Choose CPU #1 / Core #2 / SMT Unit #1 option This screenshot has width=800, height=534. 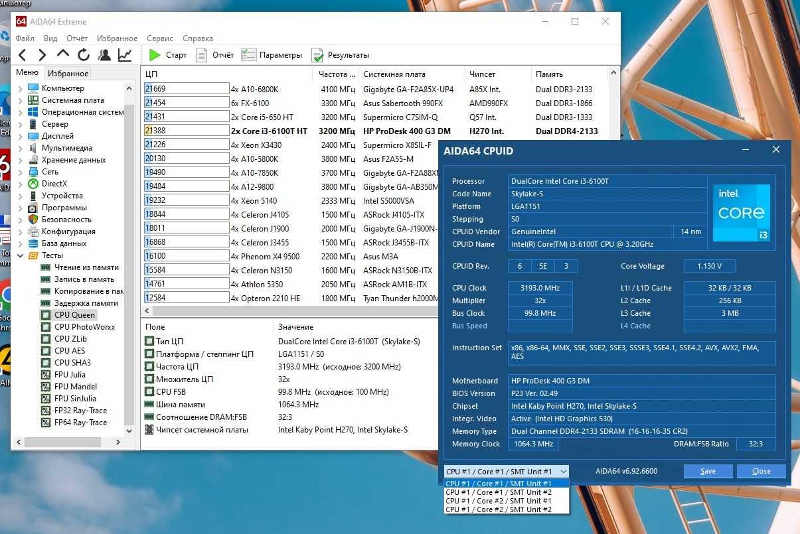click(507, 501)
